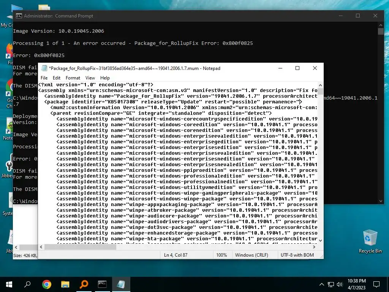Click 'Windows (CRLF)' in status bar
389x292 pixels.
click(x=251, y=255)
